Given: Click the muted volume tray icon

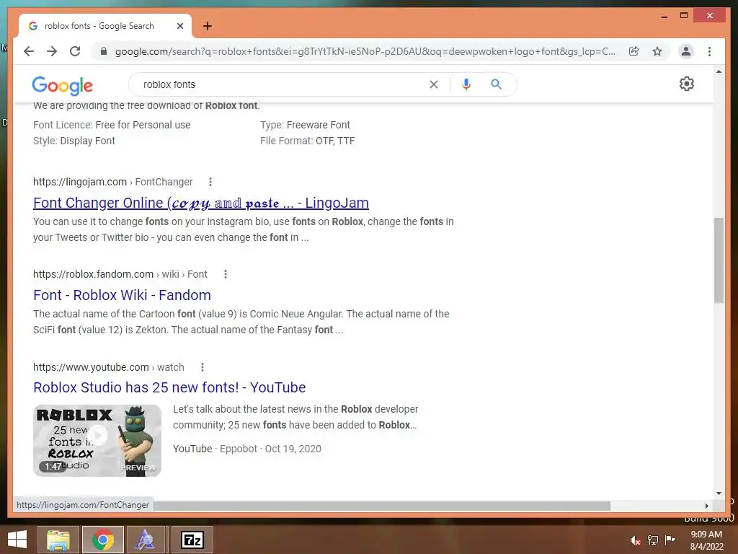Looking at the screenshot, I should tap(636, 540).
